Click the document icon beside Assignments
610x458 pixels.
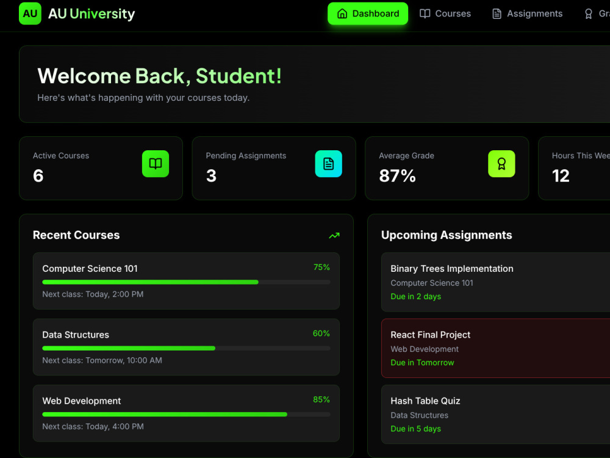pyautogui.click(x=497, y=13)
